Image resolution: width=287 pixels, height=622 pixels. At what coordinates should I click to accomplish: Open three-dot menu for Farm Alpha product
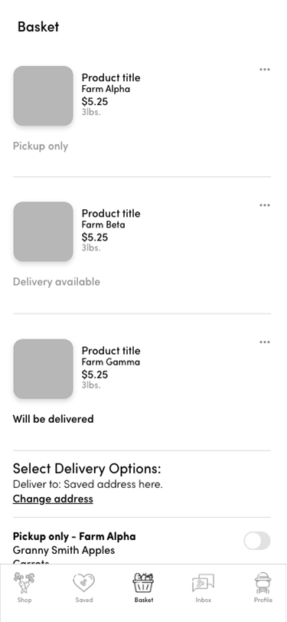(x=264, y=70)
